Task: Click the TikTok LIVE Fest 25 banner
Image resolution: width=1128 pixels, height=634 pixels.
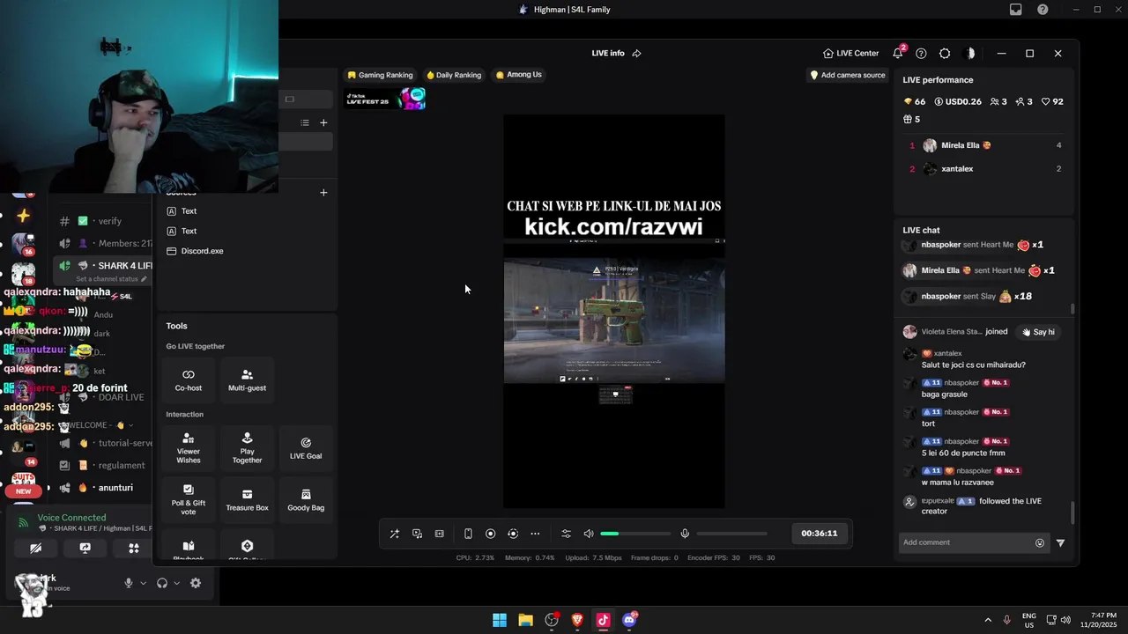Action: (x=385, y=99)
